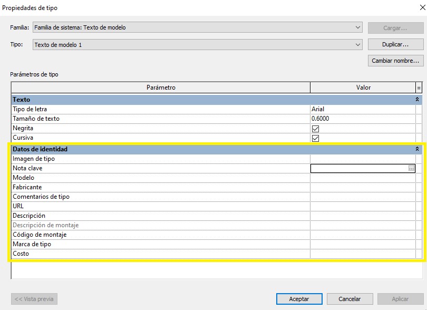Image resolution: width=427 pixels, height=310 pixels.
Task: Open the Familia dropdown list
Action: (x=358, y=27)
